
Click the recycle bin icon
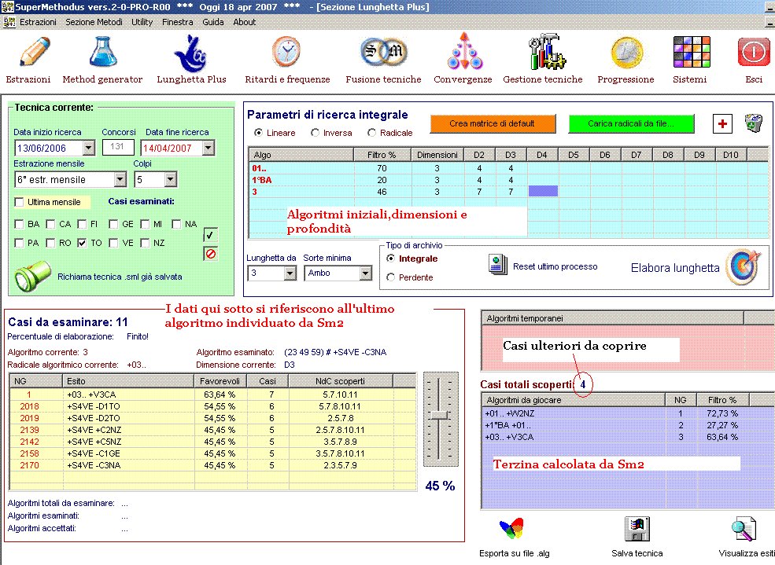pyautogui.click(x=754, y=123)
